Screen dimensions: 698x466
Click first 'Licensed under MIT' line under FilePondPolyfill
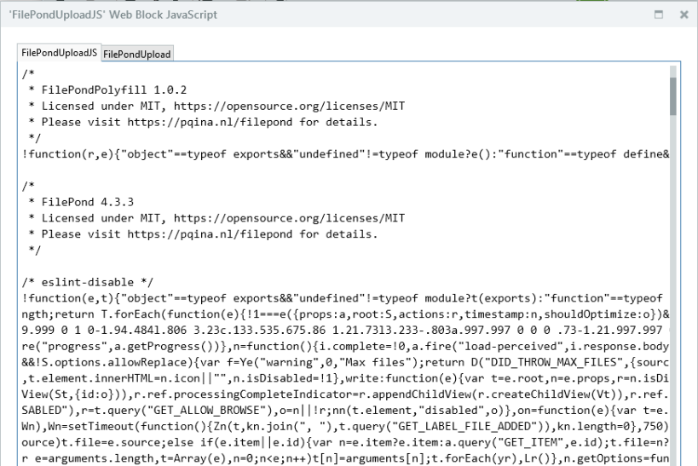coord(216,106)
